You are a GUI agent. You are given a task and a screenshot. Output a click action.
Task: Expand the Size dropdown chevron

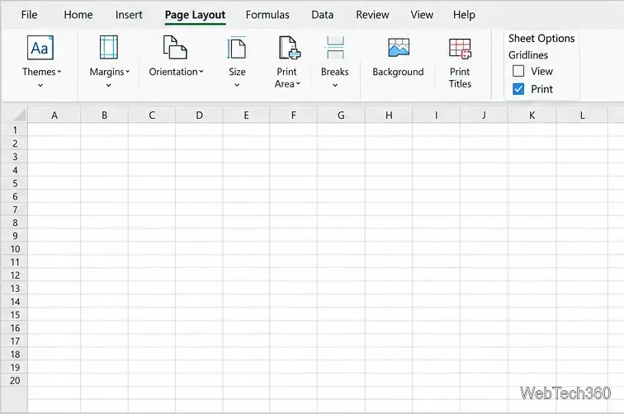click(x=237, y=85)
